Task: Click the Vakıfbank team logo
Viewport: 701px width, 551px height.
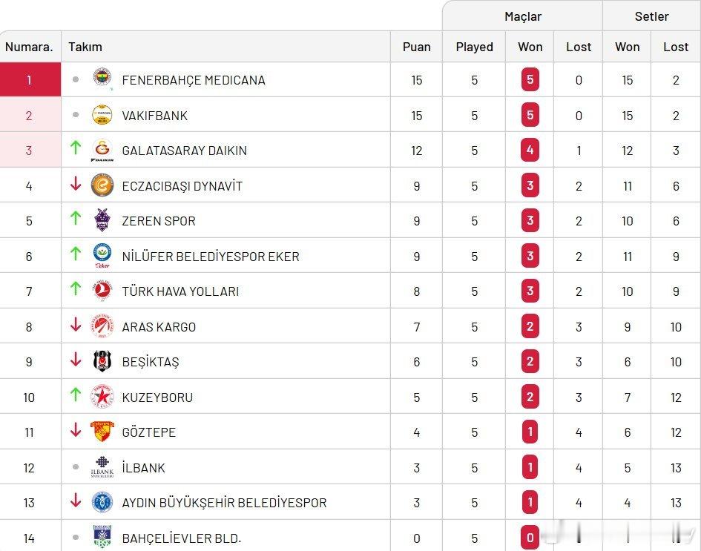Action: click(x=102, y=115)
